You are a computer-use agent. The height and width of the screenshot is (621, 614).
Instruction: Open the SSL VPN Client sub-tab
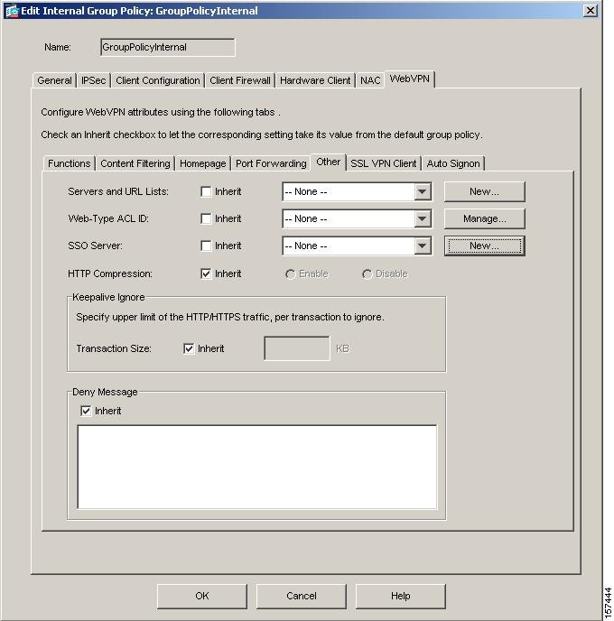tap(384, 163)
